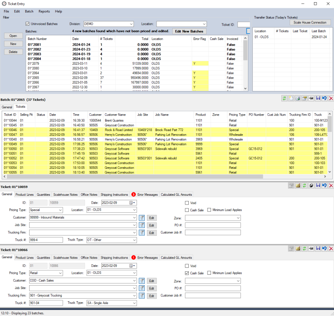Click the green refresh icon for Ticket 01*10059

coord(304,185)
